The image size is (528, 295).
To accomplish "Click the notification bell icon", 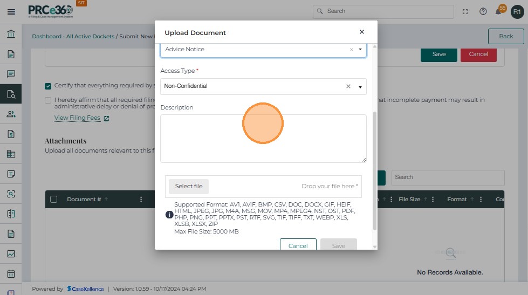I will [x=499, y=11].
